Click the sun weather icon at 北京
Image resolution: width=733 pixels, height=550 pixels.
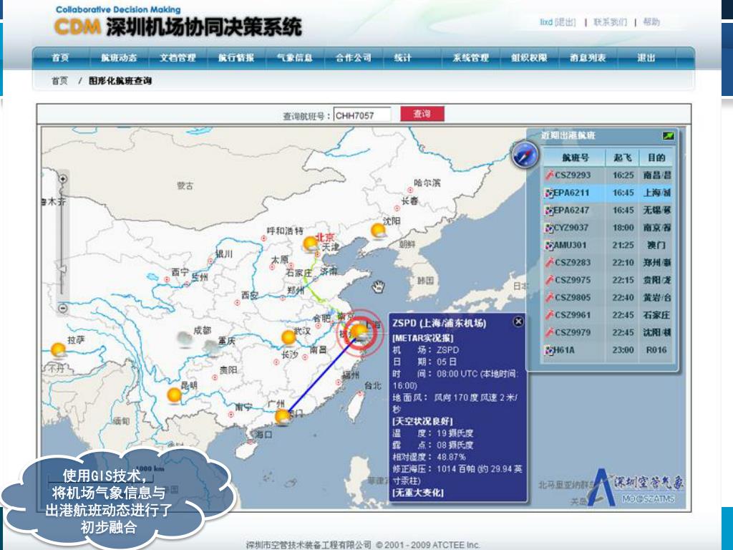point(311,243)
